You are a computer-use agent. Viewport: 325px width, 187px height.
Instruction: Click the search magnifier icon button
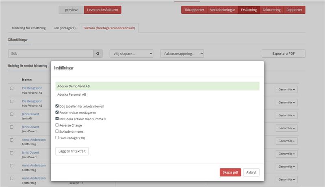pyautogui.click(x=98, y=54)
